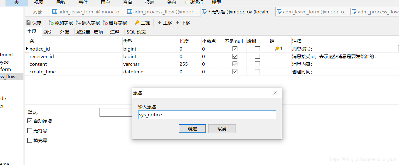Click the Move Up (上移) arrow icon
Screen dimensions: 399x165
[x=159, y=23]
